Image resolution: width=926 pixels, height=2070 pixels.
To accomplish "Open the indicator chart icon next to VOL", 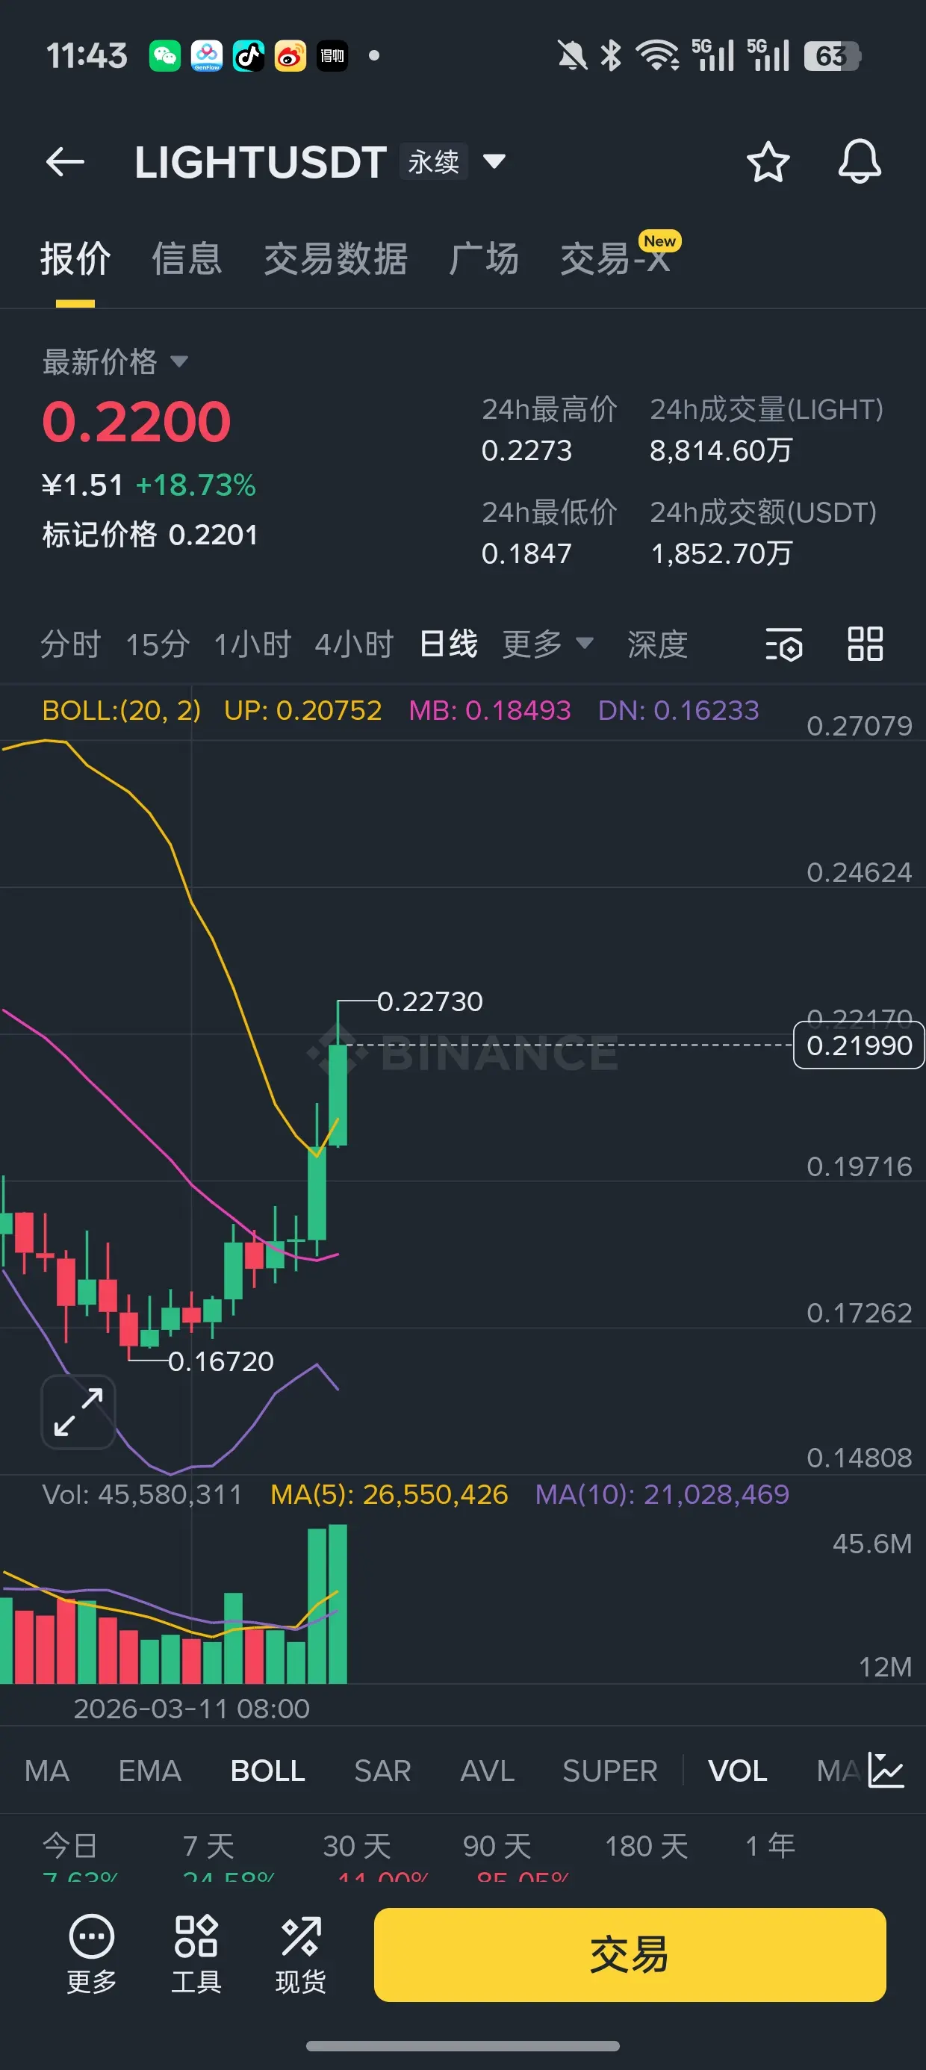I will 886,1771.
